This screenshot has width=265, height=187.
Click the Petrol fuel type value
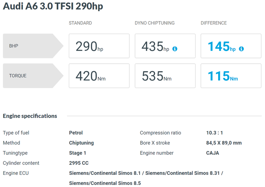point(76,133)
